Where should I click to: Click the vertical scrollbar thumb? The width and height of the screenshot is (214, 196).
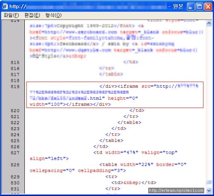point(209,182)
